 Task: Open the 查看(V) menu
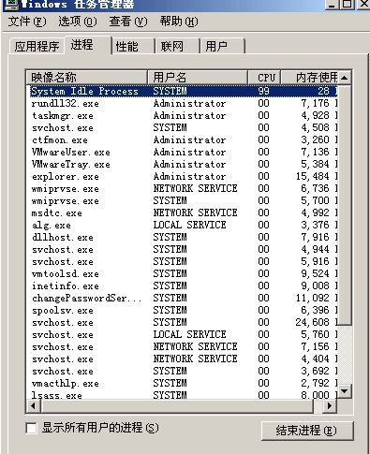tap(128, 22)
